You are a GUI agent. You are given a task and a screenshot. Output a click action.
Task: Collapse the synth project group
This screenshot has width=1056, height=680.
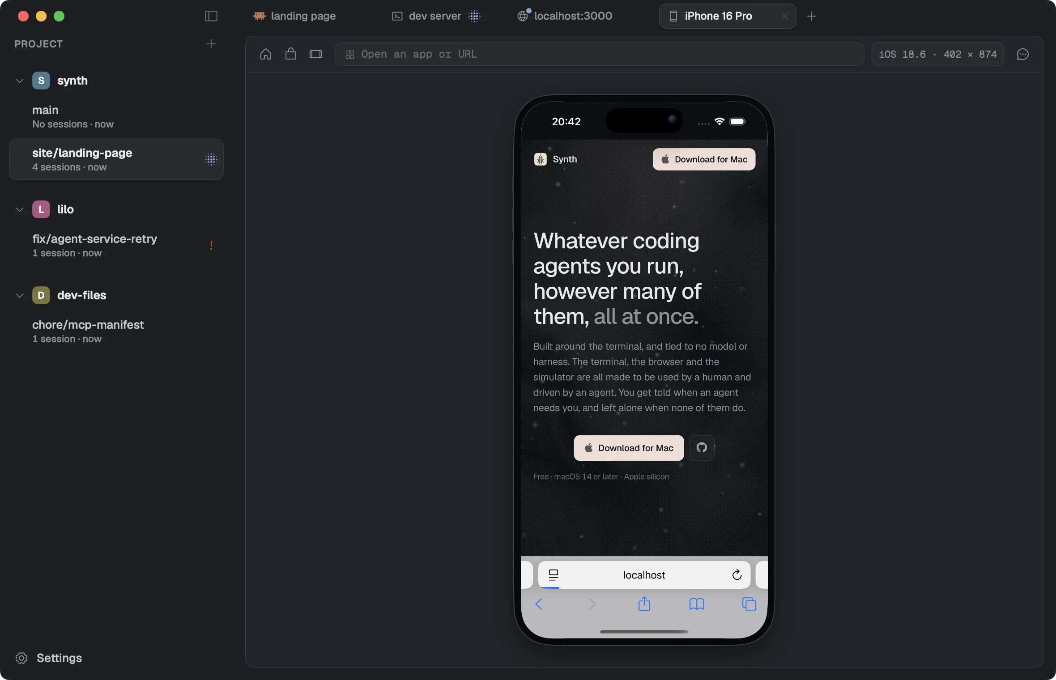[x=20, y=81]
